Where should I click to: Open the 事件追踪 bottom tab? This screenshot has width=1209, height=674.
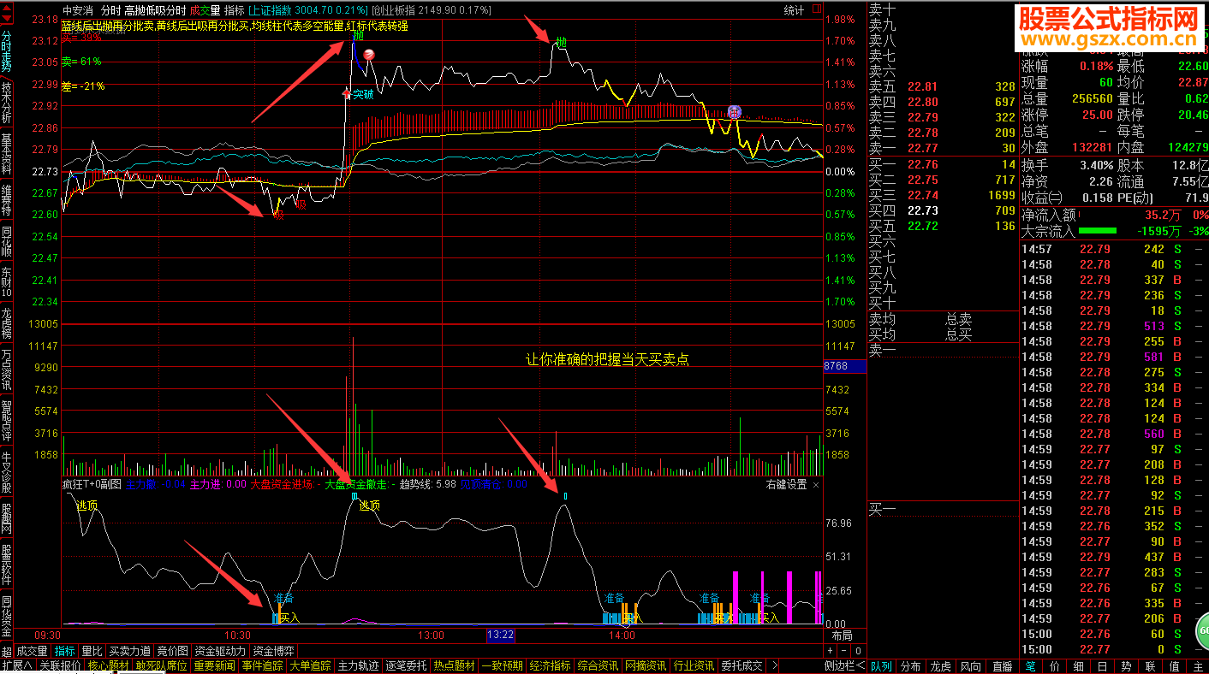263,665
